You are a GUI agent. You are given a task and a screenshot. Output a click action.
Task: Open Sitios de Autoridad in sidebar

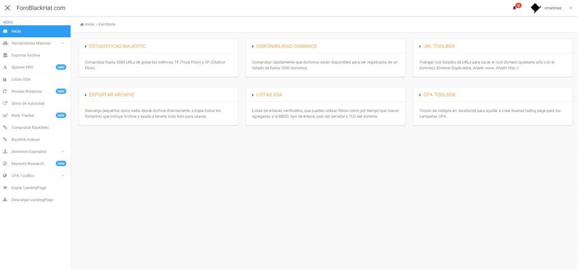[35, 103]
